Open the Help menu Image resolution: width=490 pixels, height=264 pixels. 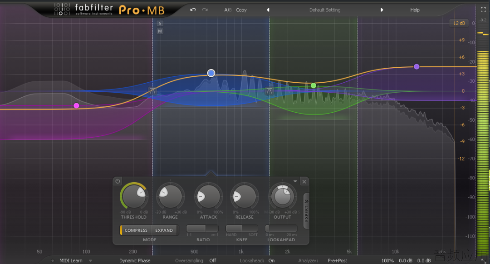[415, 10]
